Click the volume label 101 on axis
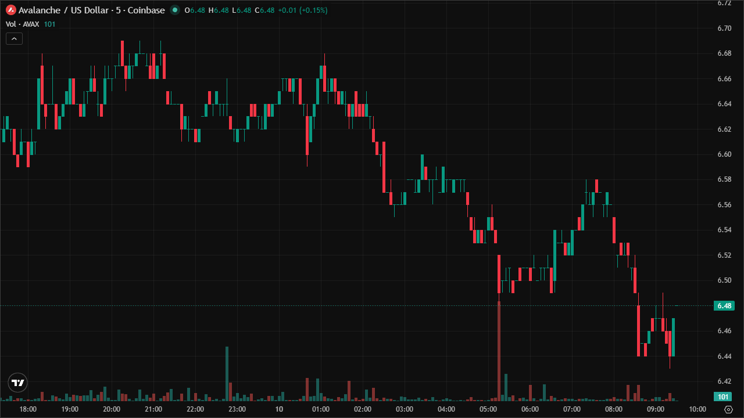Viewport: 744px width, 418px height. tap(724, 397)
